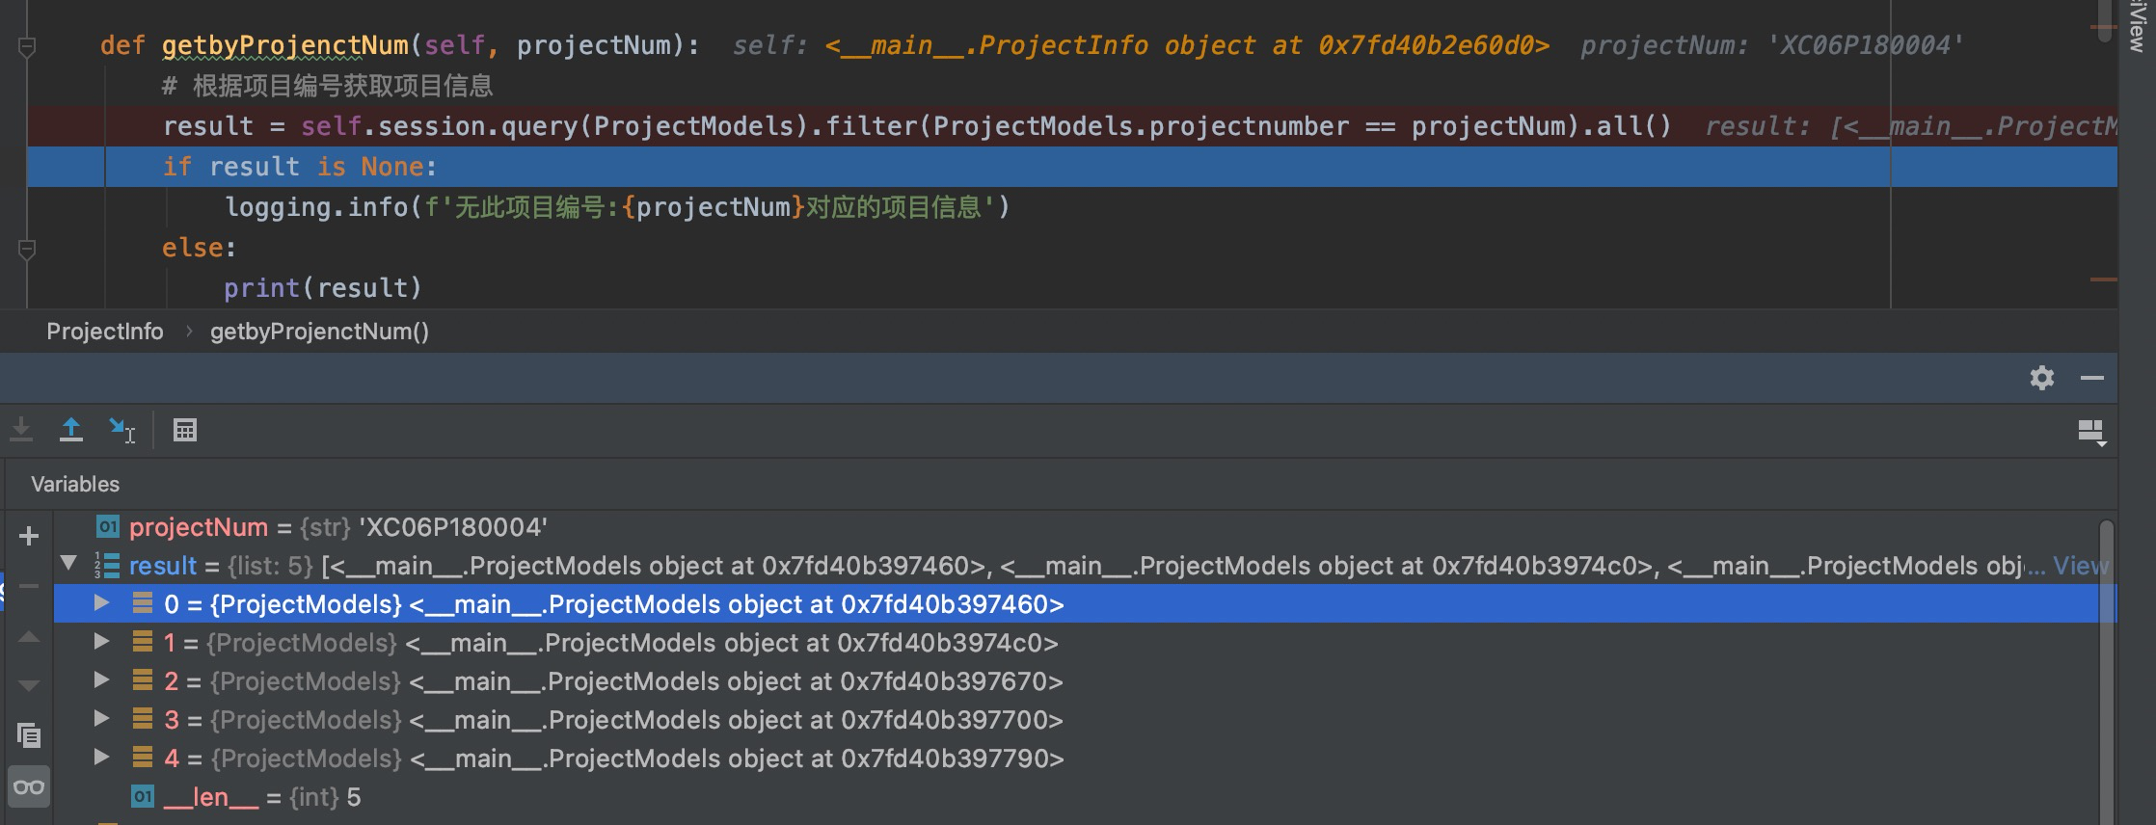Open the Evaluate Expression calculator icon
This screenshot has height=825, width=2156.
pyautogui.click(x=185, y=430)
